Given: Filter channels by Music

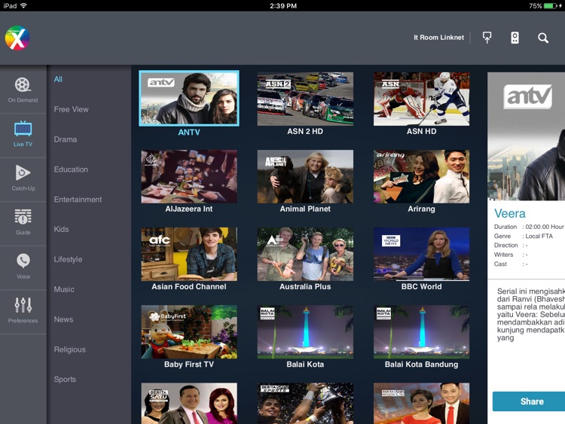Looking at the screenshot, I should click(64, 289).
